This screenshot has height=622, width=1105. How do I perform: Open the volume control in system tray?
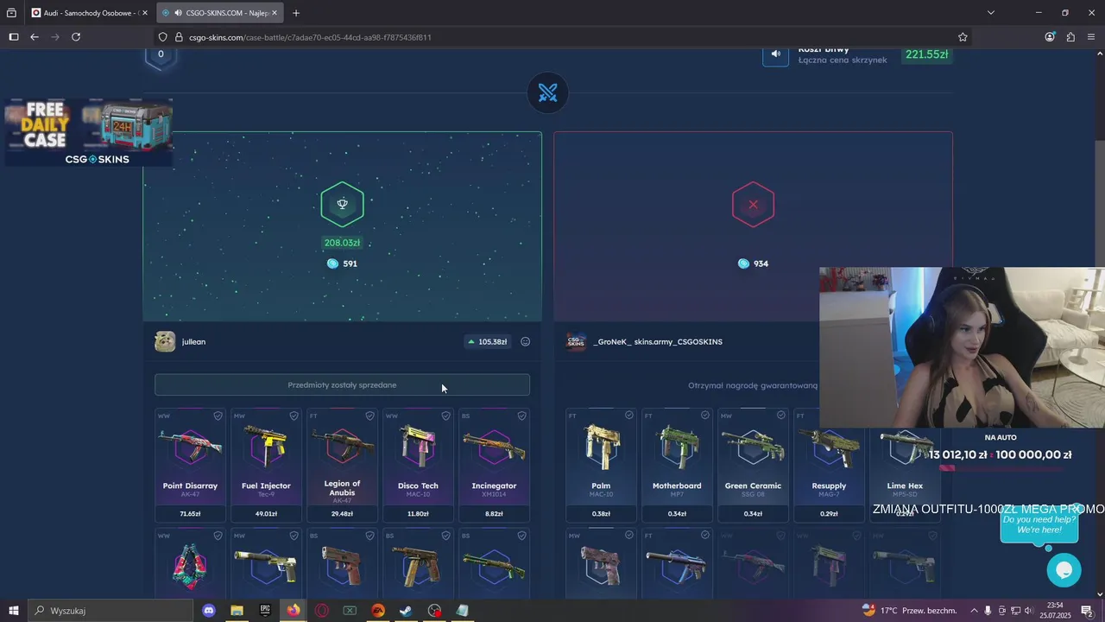click(1029, 611)
